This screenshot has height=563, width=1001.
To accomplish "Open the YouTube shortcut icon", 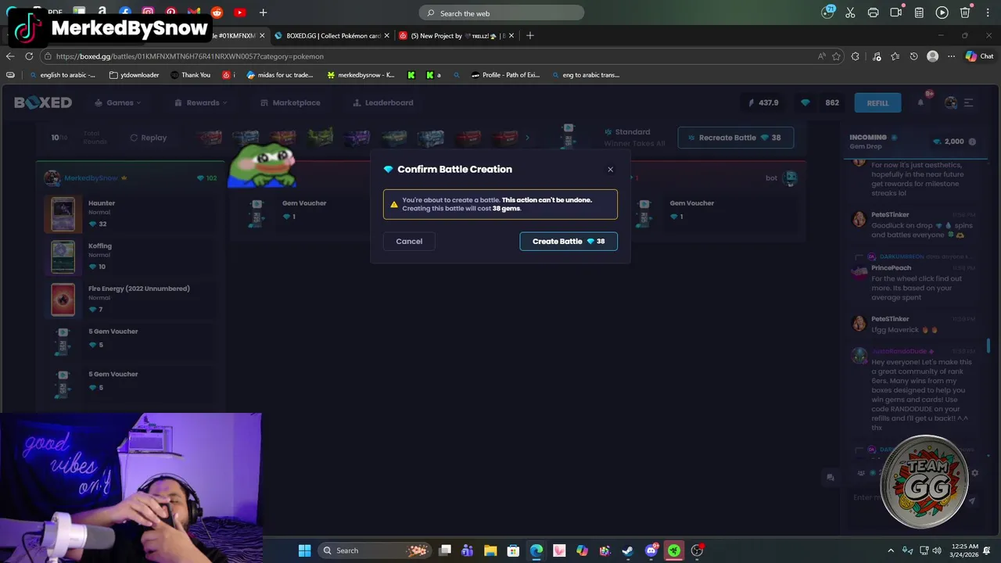I will pyautogui.click(x=239, y=13).
